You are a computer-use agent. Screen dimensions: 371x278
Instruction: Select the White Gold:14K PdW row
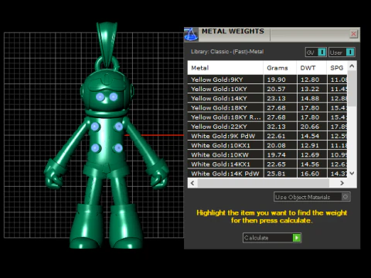pyautogui.click(x=267, y=174)
